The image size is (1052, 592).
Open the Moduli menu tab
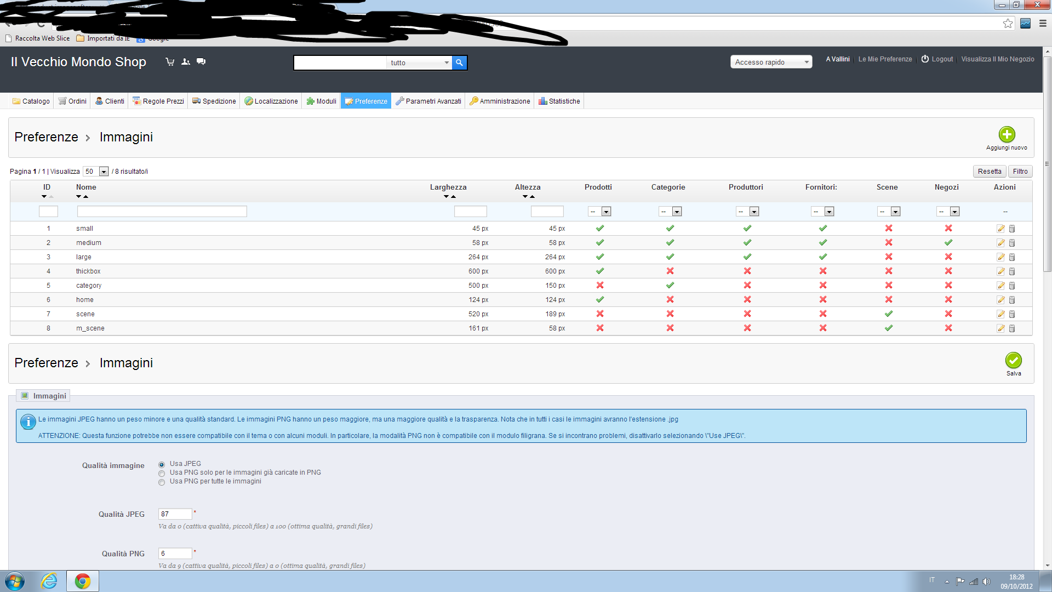point(322,101)
